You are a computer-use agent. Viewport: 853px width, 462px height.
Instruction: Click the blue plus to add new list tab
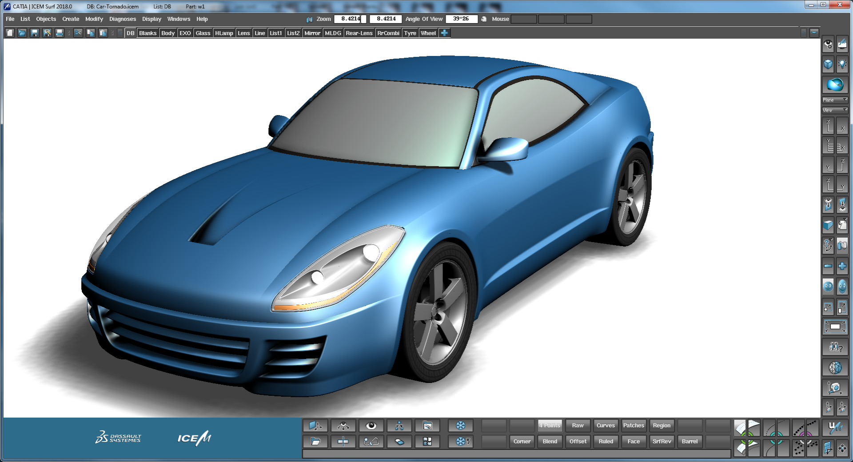(x=445, y=32)
